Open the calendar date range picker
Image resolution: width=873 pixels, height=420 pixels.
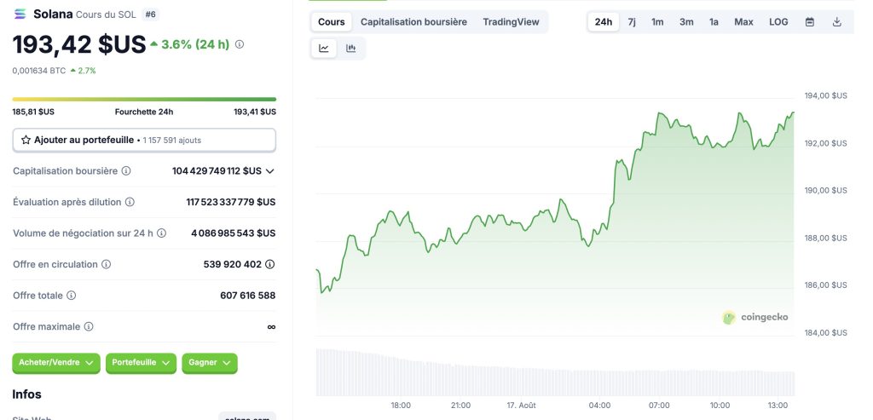[810, 22]
